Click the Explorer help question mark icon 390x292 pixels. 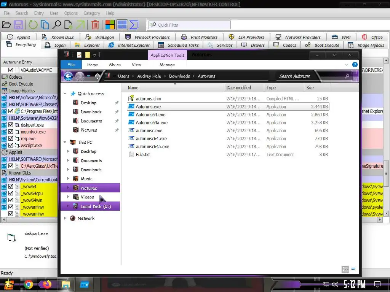[355, 65]
